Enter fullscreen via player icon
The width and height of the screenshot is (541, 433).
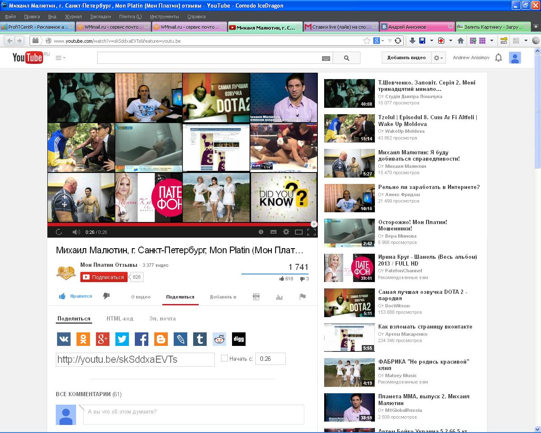311,232
